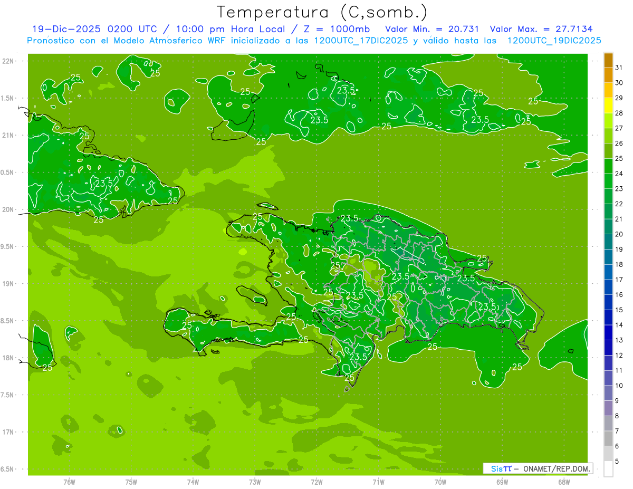Click the colorbar legend label "20"
This screenshot has height=489, width=633.
pos(619,234)
